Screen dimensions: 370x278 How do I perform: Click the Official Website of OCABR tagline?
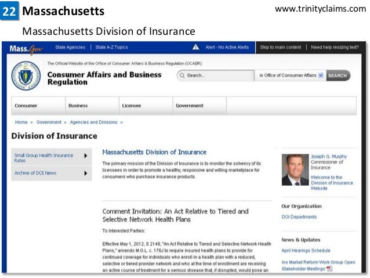coord(125,63)
